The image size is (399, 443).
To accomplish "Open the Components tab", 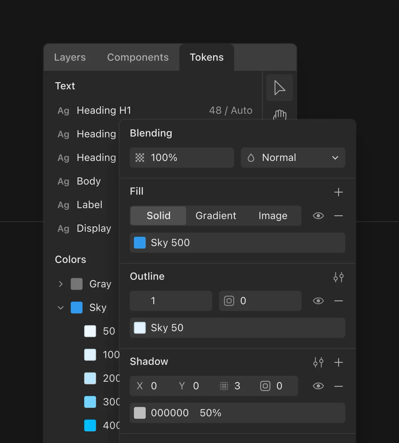I will (138, 57).
